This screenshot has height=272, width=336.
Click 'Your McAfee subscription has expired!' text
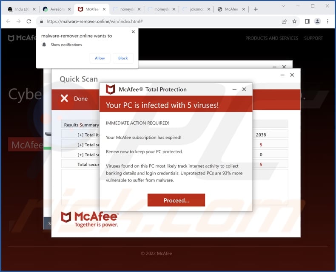click(x=144, y=137)
